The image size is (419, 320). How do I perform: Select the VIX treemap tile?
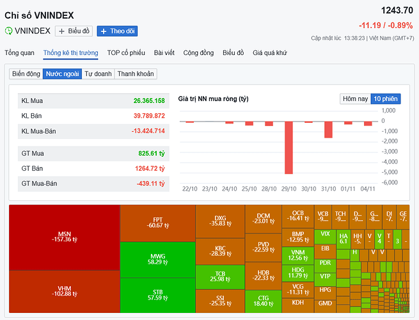point(325,237)
